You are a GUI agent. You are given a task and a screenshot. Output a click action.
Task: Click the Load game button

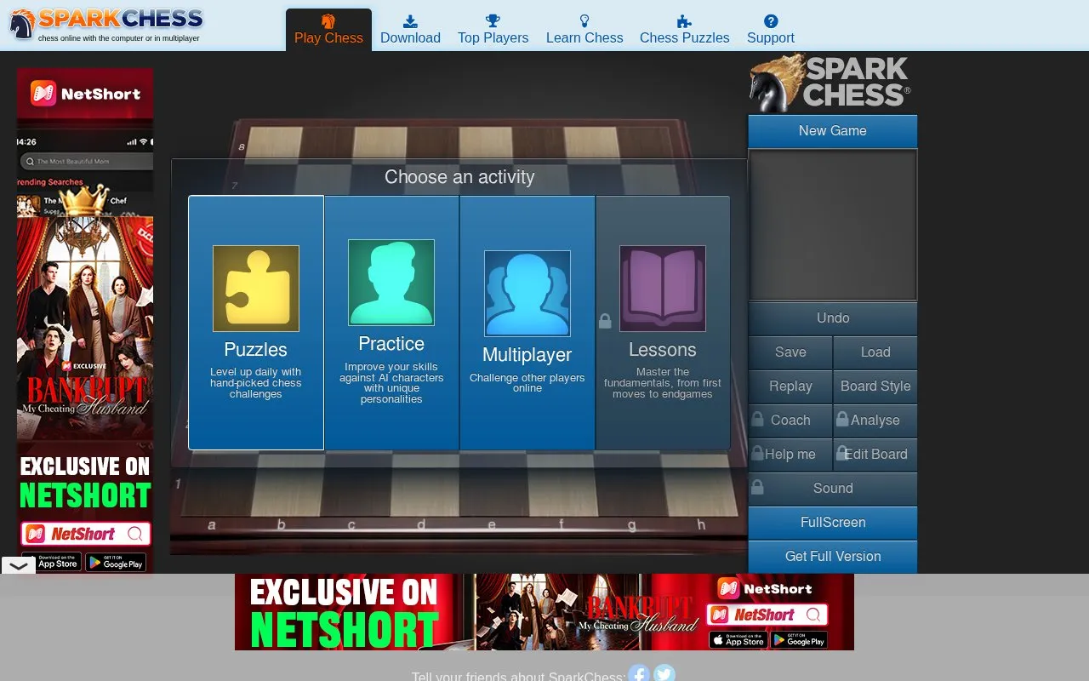click(x=875, y=352)
